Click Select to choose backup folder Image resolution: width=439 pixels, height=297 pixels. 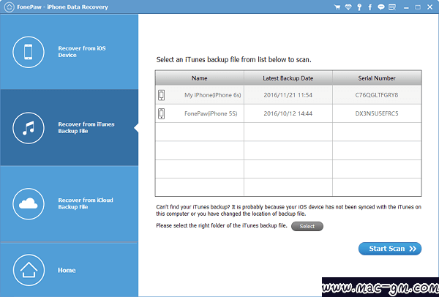click(307, 226)
